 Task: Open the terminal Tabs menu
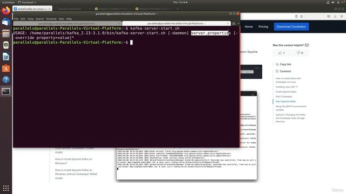pyautogui.click(x=61, y=19)
